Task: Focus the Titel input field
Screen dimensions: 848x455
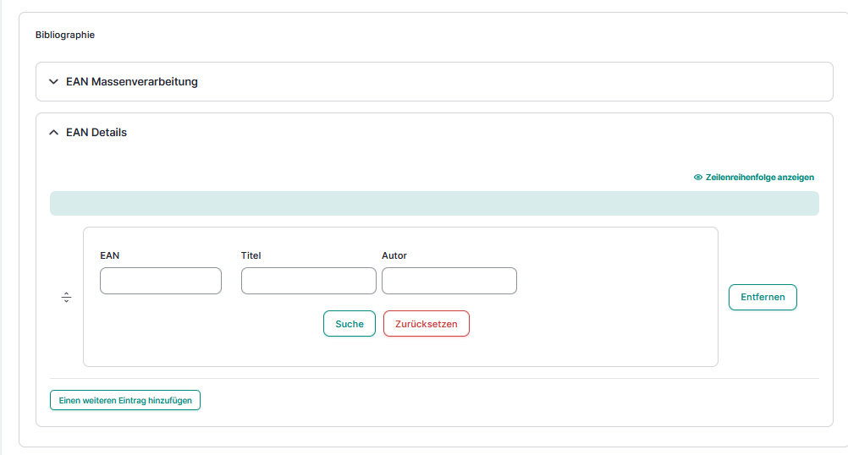Action: [x=308, y=281]
